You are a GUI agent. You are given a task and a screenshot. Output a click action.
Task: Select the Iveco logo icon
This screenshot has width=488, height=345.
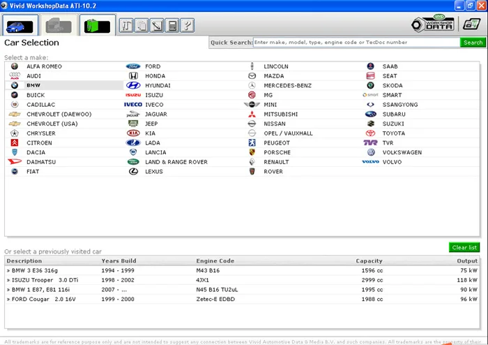coord(133,105)
